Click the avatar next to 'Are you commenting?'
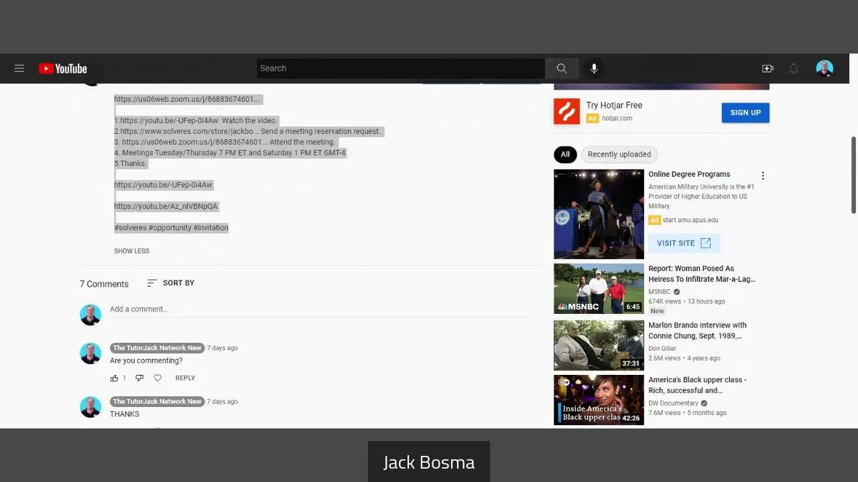The height and width of the screenshot is (482, 858). click(x=90, y=353)
